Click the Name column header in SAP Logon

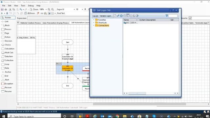click(131, 20)
